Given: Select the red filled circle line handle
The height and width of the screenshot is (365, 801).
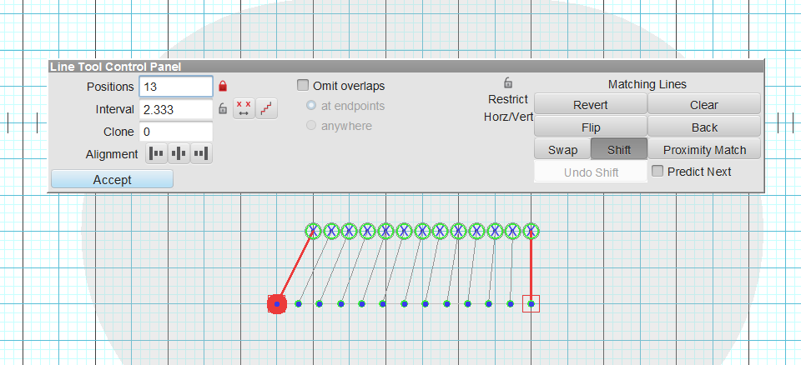Looking at the screenshot, I should pyautogui.click(x=277, y=303).
